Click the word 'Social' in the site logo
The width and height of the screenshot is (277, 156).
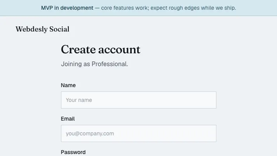click(59, 29)
